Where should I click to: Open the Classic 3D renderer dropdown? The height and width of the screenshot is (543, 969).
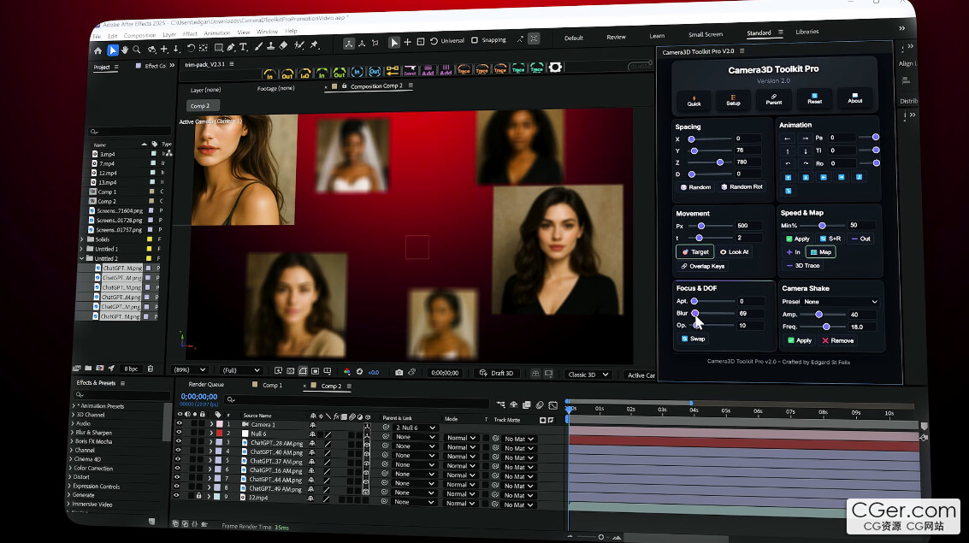point(590,375)
